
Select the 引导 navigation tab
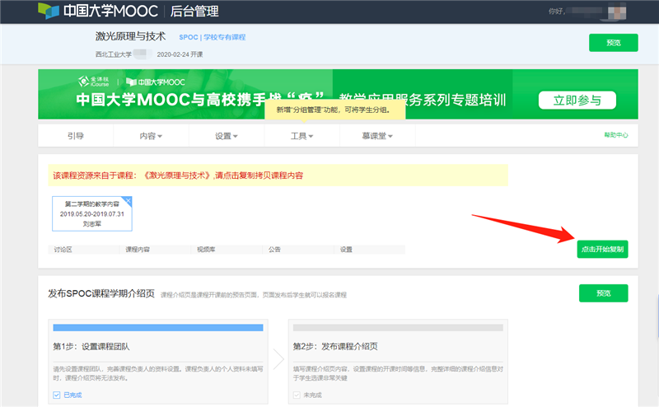click(x=76, y=136)
